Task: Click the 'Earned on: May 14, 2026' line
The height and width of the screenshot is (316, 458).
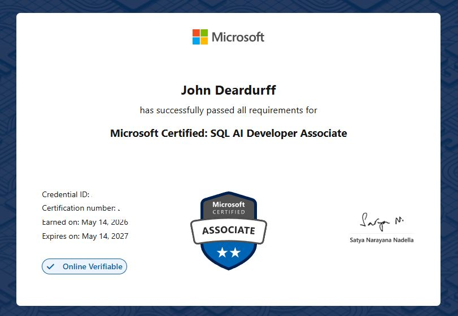Action: (x=85, y=222)
